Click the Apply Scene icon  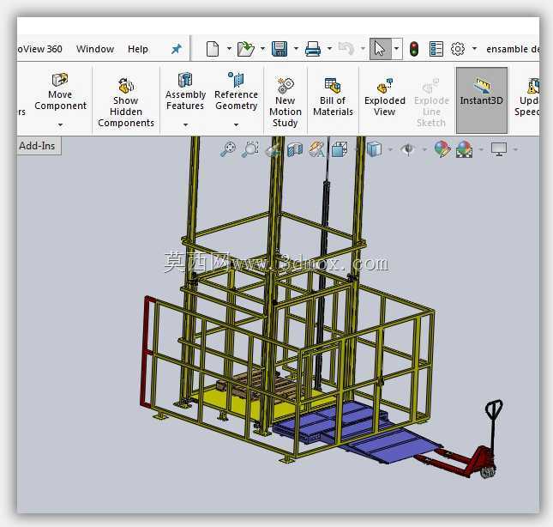click(464, 149)
